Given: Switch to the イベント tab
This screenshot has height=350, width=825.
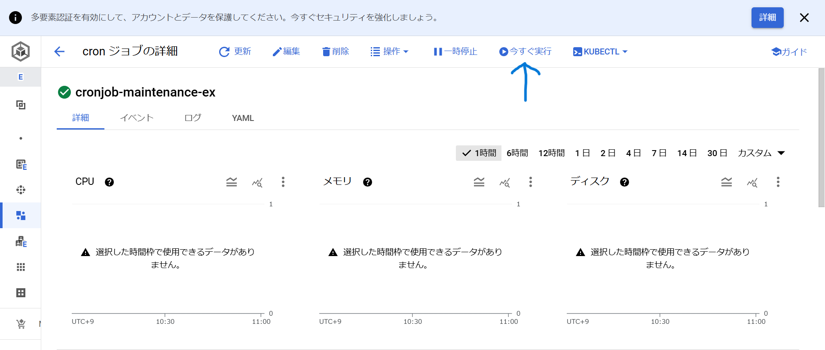Looking at the screenshot, I should (x=137, y=118).
